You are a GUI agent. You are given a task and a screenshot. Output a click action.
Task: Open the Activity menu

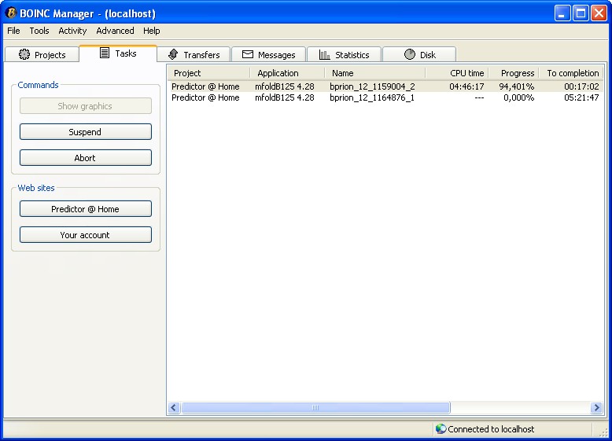click(x=72, y=31)
